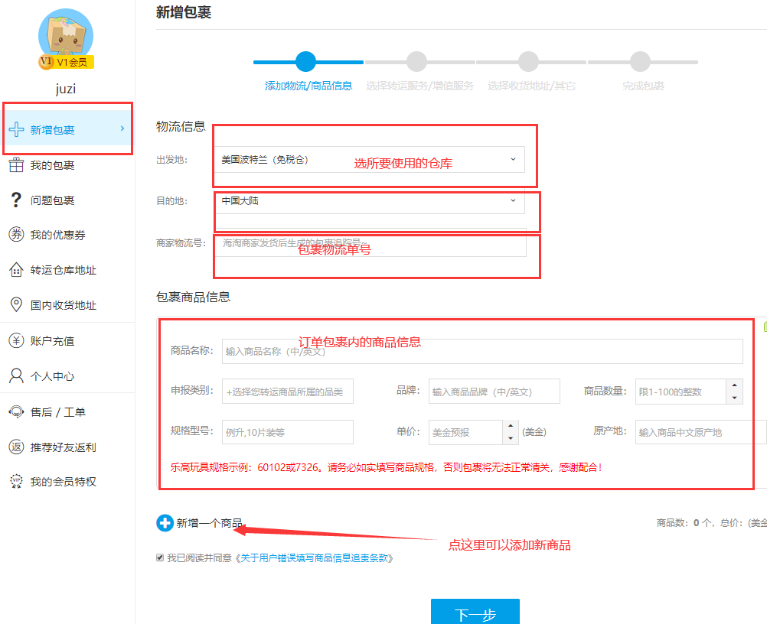This screenshot has width=767, height=624.
Task: Click the coupon icon for 我的优惠券
Action: click(x=16, y=235)
